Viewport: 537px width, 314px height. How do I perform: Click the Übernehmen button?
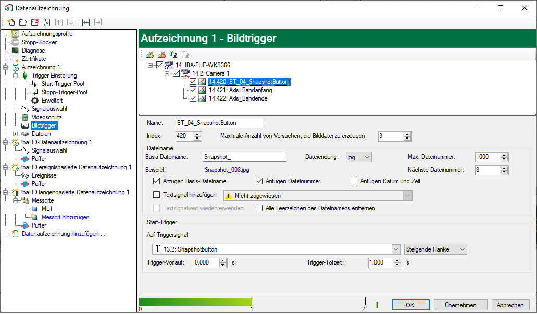coord(460,305)
